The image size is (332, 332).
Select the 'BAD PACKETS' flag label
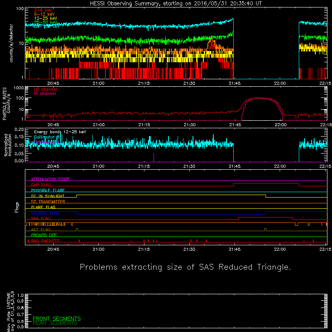(x=45, y=241)
